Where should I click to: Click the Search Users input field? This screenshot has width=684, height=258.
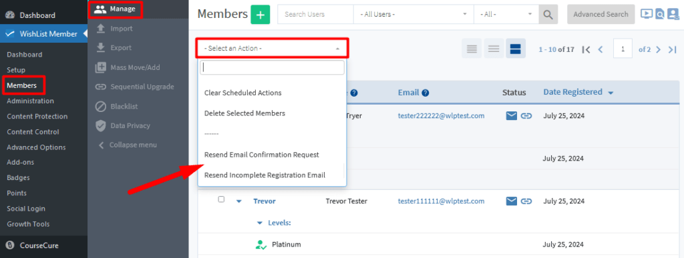(316, 15)
